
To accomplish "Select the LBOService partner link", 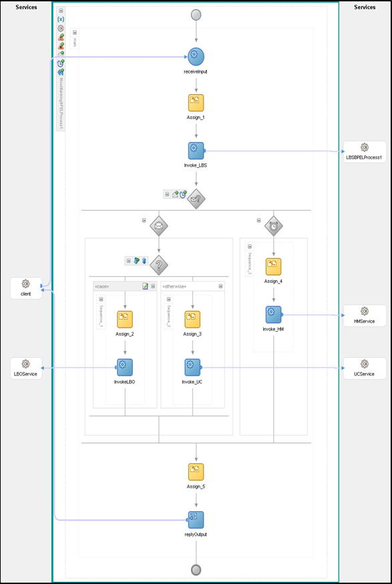I will click(x=25, y=368).
